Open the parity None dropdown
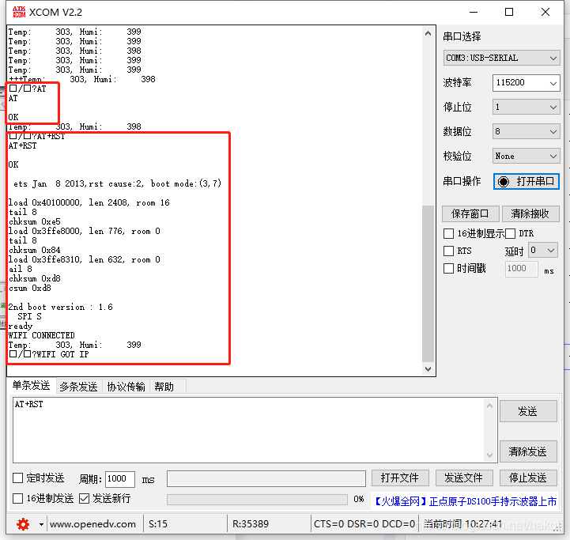Screen dimensions: 570x540 coord(526,156)
